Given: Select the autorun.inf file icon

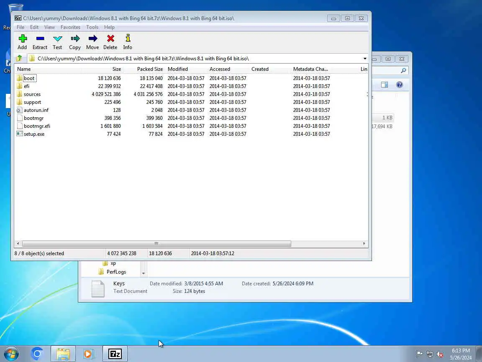Looking at the screenshot, I should (x=19, y=110).
